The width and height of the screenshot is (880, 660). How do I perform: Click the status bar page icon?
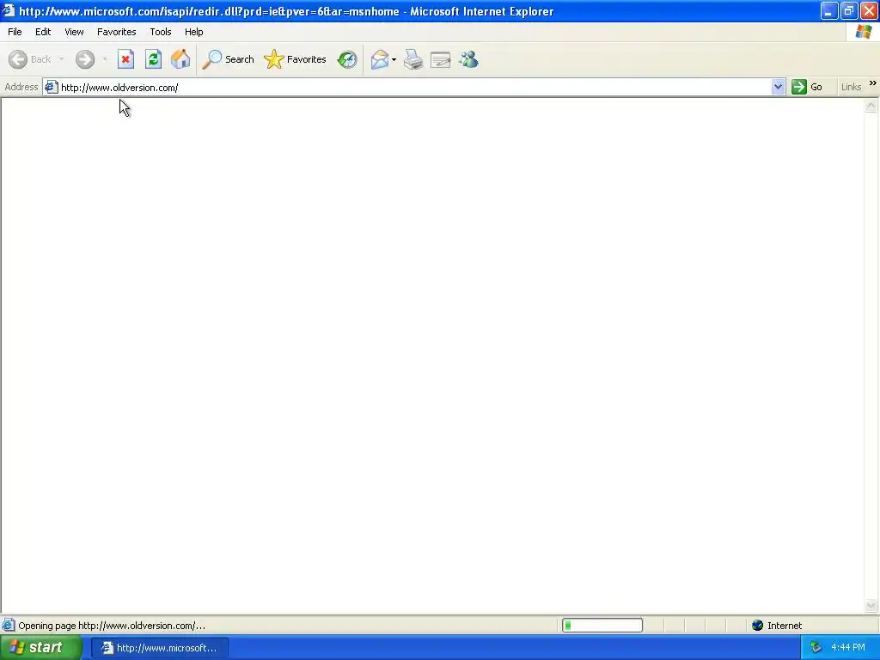coord(9,626)
